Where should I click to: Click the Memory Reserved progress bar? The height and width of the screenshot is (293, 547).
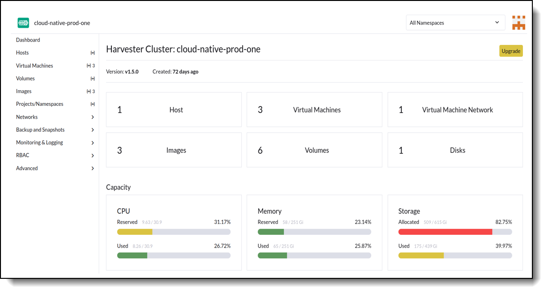tap(314, 232)
